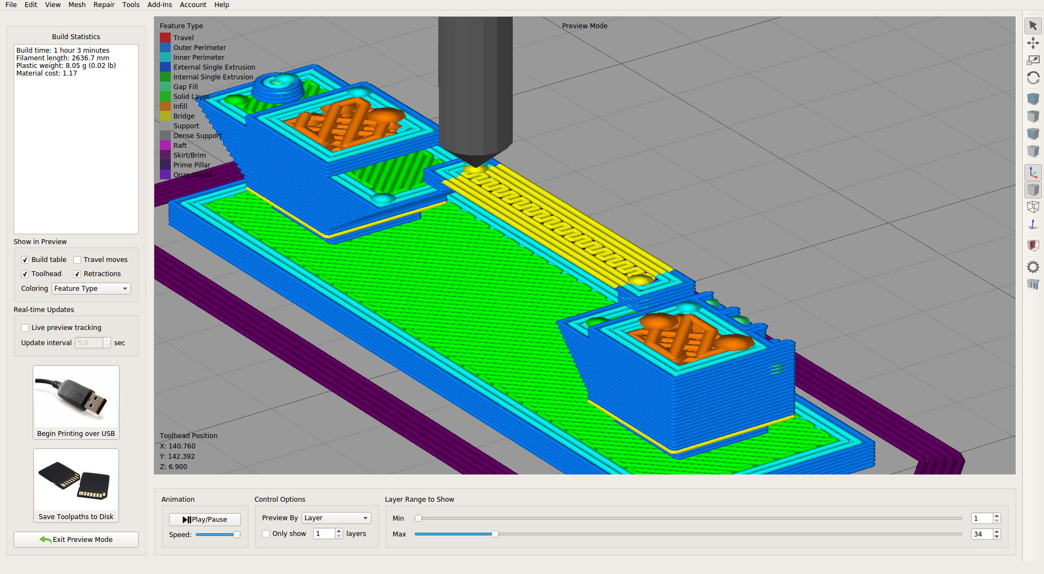1044x574 pixels.
Task: Open the cross section view tool
Action: point(1033,246)
